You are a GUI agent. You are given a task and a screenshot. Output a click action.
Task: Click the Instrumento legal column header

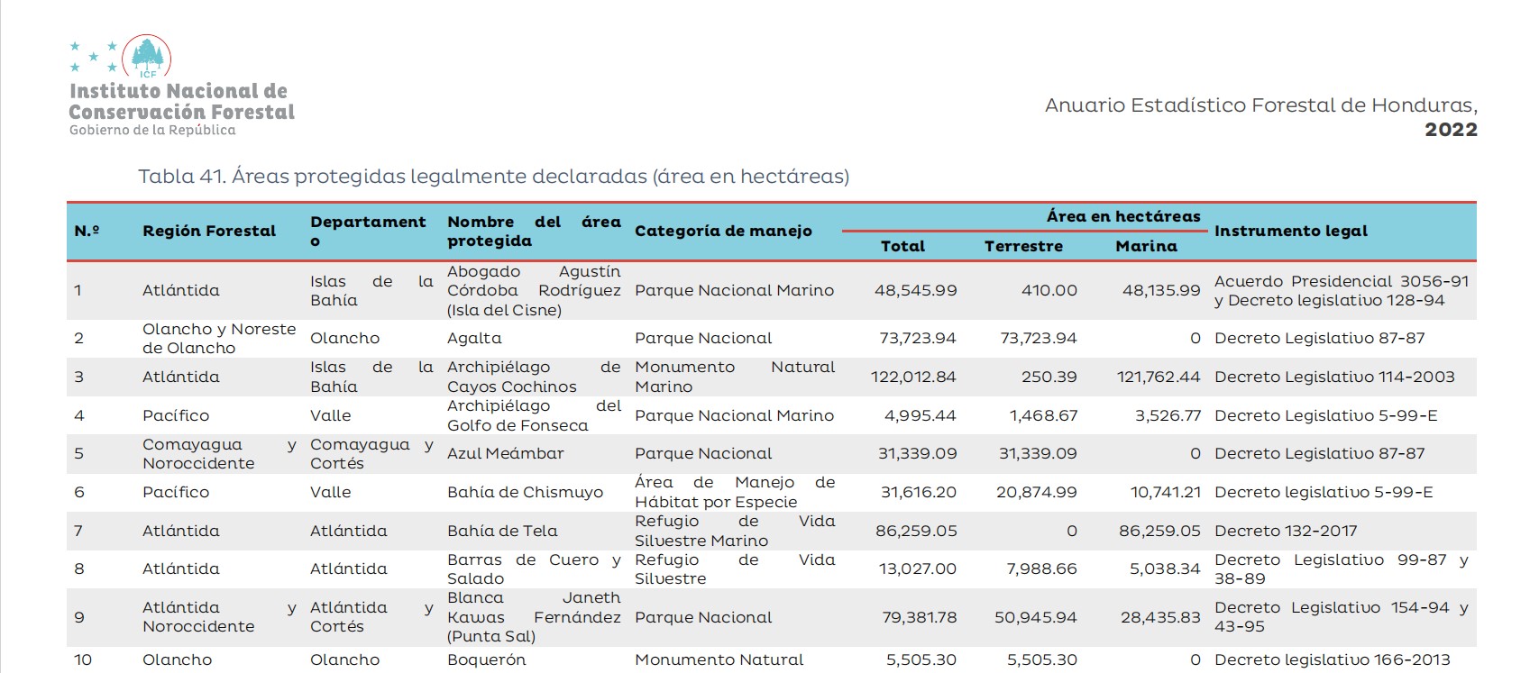click(x=1290, y=232)
